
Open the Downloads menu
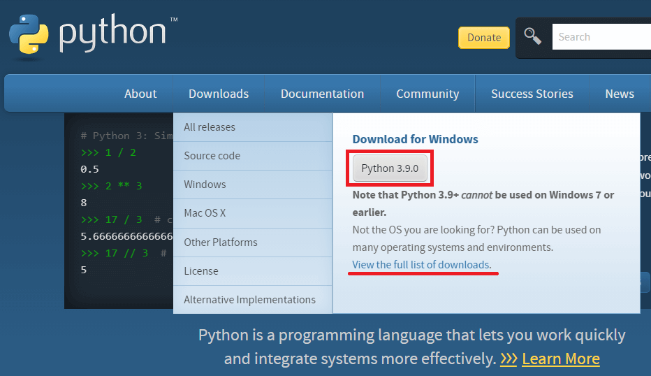click(219, 94)
